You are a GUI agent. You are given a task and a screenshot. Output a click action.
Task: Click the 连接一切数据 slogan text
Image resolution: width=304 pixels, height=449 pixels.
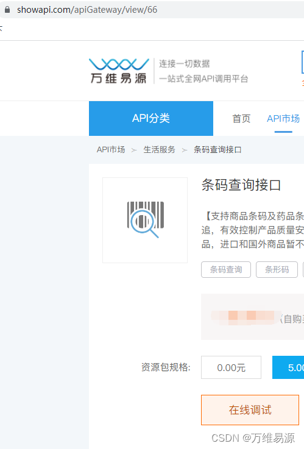[185, 63]
